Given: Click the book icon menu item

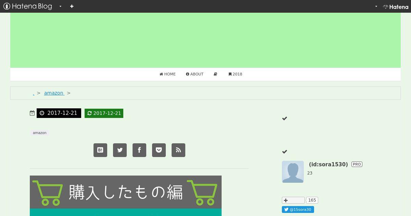Looking at the screenshot, I should point(215,74).
